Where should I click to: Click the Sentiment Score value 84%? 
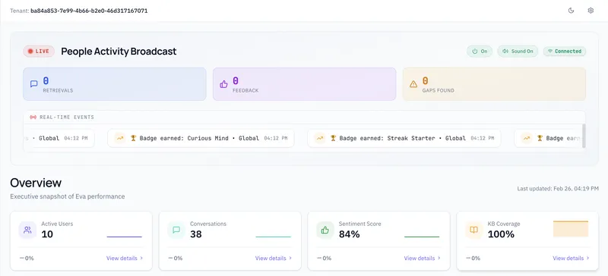[350, 234]
